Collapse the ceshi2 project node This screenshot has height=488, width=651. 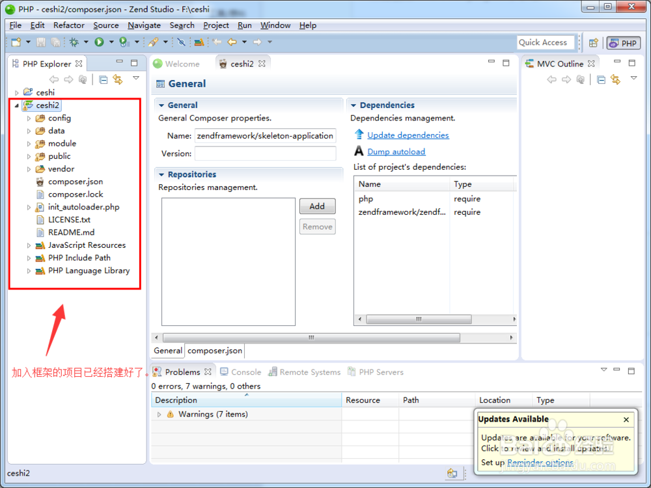coord(17,105)
